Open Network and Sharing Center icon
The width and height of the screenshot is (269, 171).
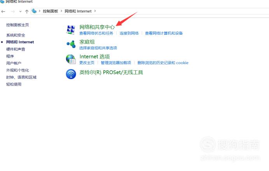(71, 30)
